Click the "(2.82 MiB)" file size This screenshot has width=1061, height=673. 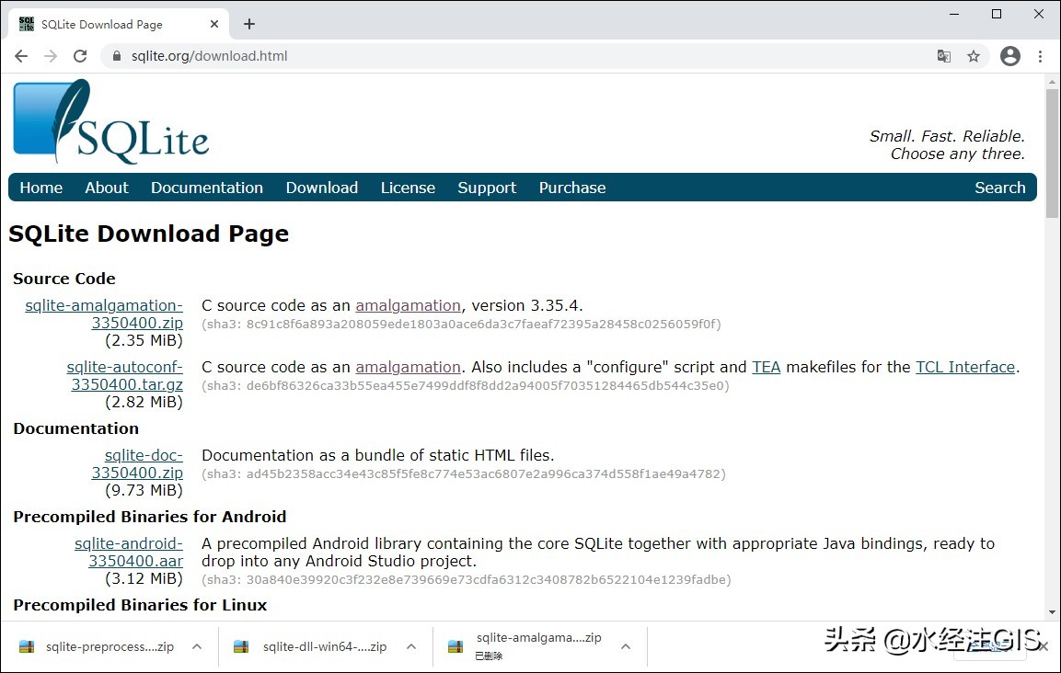(144, 402)
